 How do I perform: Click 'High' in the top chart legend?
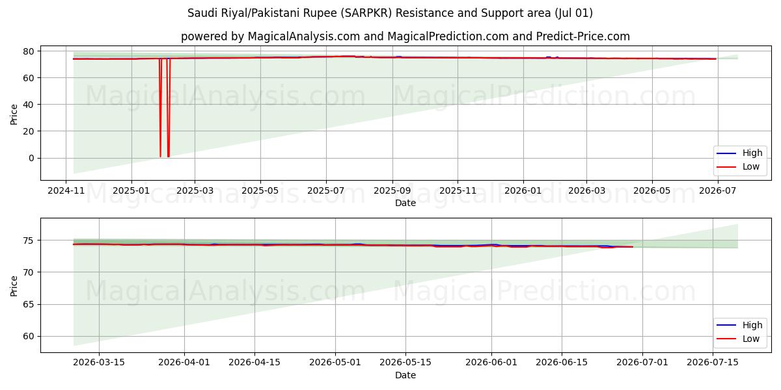click(752, 153)
